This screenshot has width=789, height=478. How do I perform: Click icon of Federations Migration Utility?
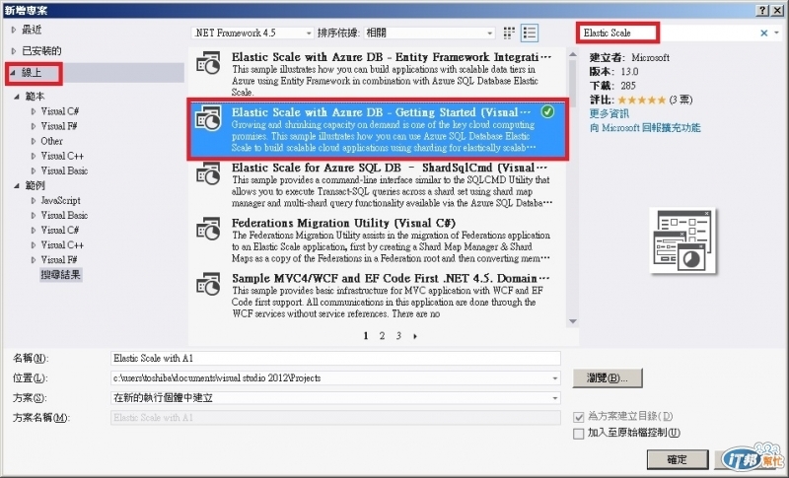point(208,229)
